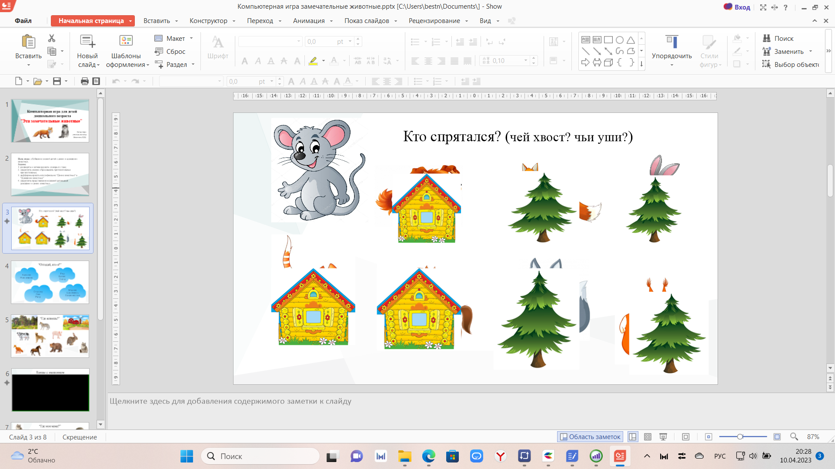
Task: Open the Анимация menu tab
Action: pos(309,21)
